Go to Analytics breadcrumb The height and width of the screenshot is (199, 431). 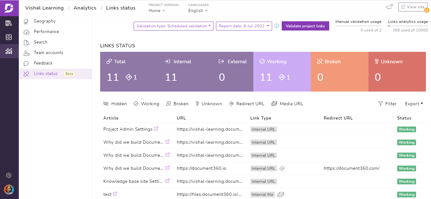point(85,8)
